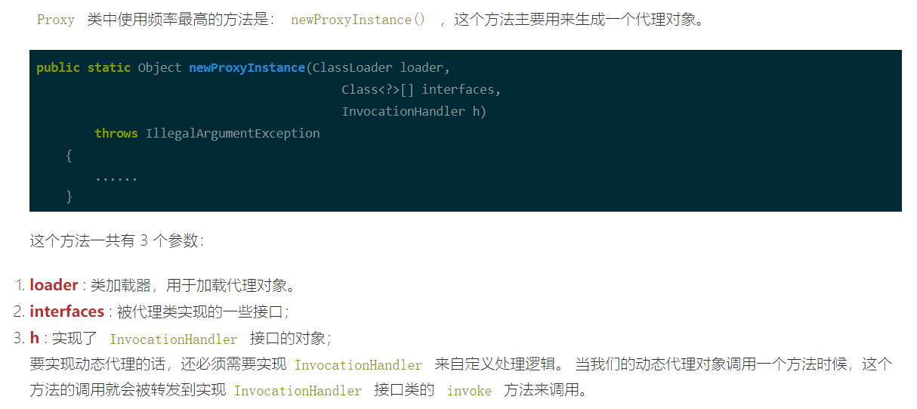Click the invoke inline code word

[x=469, y=391]
